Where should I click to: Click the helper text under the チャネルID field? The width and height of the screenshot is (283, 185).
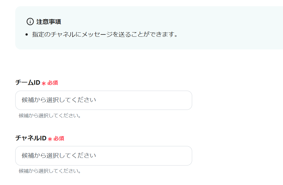click(x=50, y=171)
